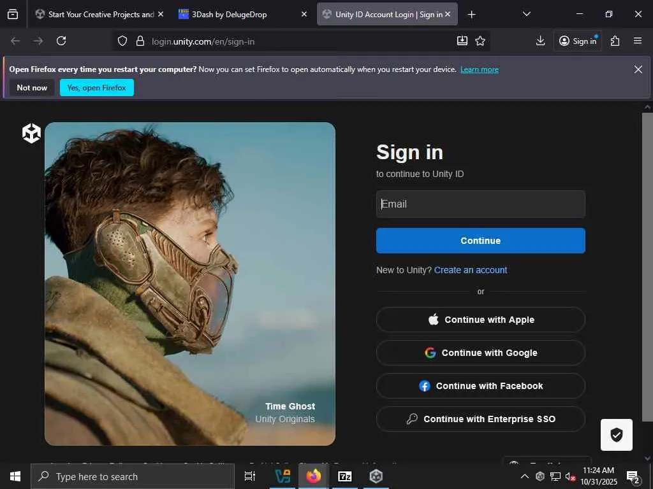
Task: Open the Action Center notifications
Action: (x=633, y=476)
